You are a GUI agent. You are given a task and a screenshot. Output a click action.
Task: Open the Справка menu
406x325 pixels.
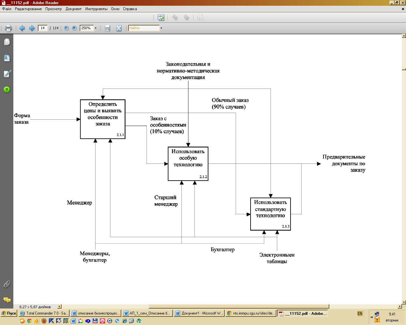(x=130, y=9)
